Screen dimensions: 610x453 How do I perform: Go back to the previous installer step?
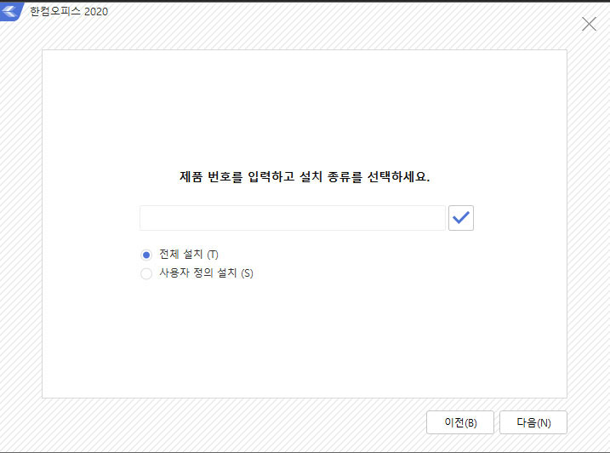(460, 422)
